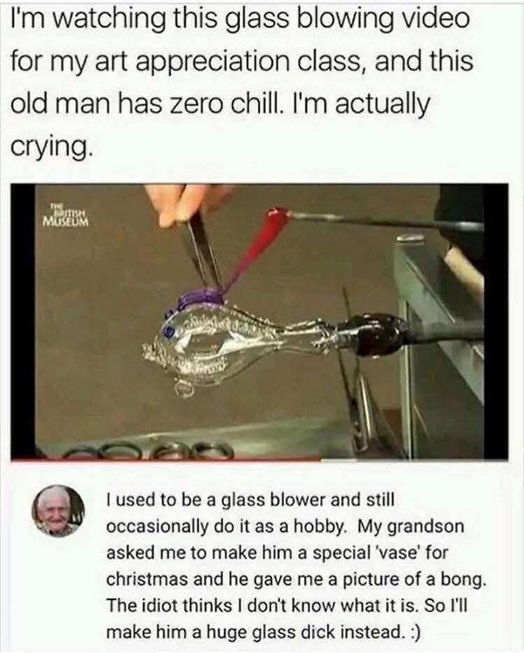This screenshot has width=524, height=653.
Task: Click The British Museum logo watermark
Action: [66, 215]
